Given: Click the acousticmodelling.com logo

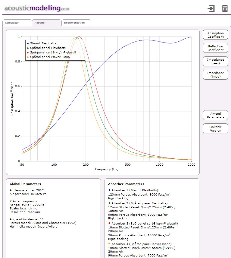Looking at the screenshot, I should [36, 8].
